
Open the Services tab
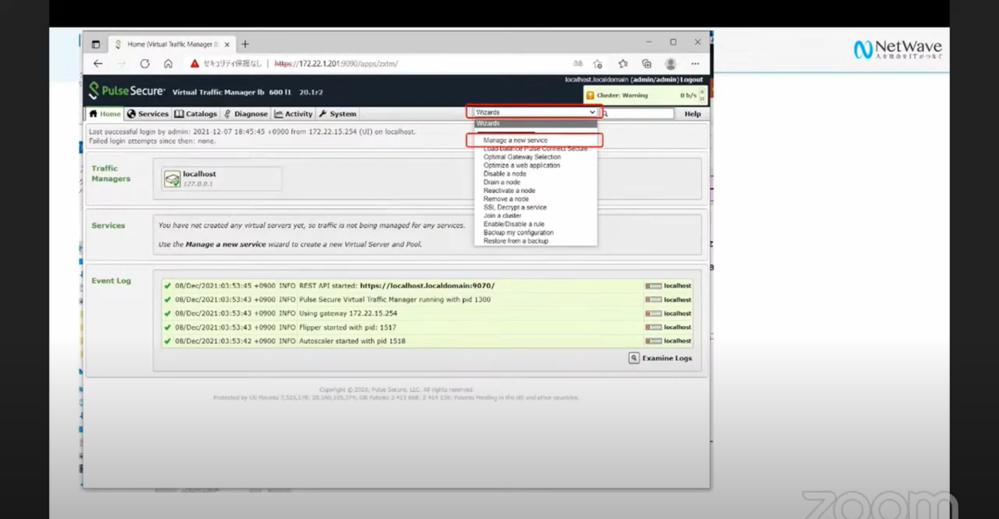(147, 114)
